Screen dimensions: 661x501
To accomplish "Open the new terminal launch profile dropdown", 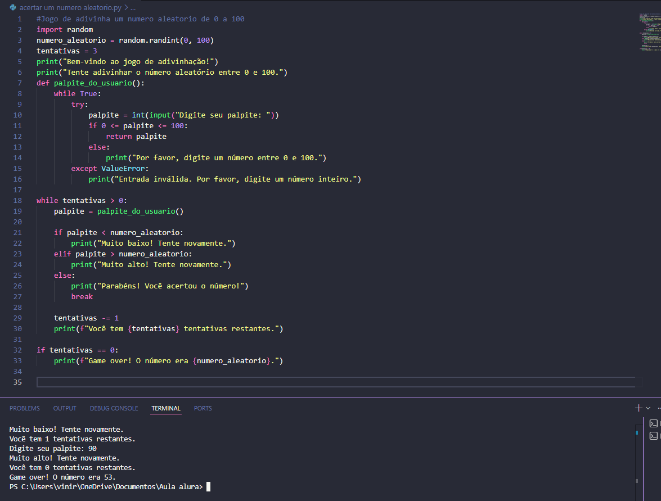I will point(648,408).
